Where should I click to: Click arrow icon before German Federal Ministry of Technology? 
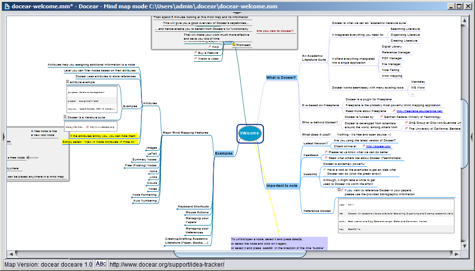pos(382,116)
